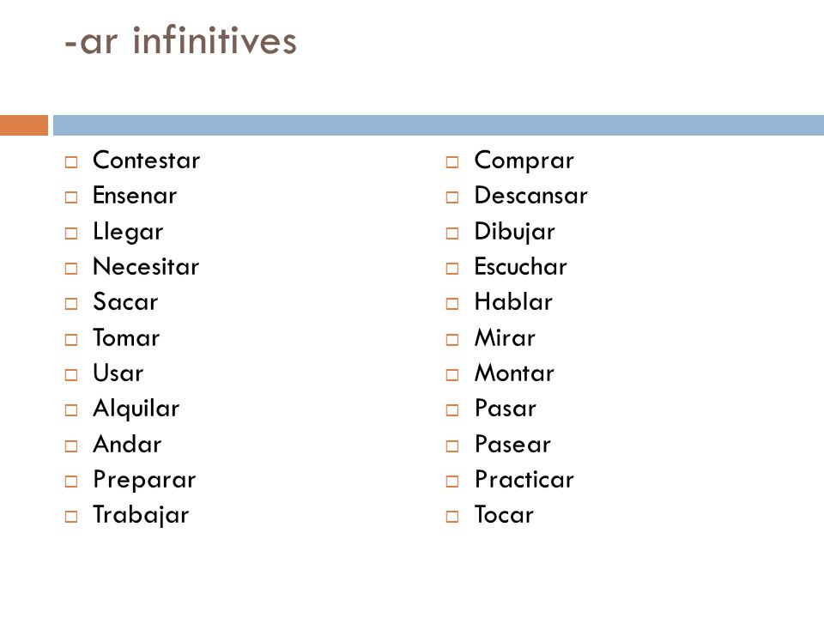This screenshot has width=824, height=618.
Task: Select Dibujar in the right column
Action: pyautogui.click(x=514, y=233)
